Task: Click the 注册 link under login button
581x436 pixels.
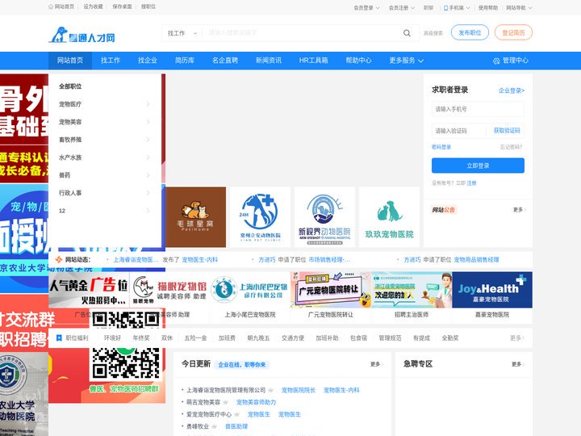Action: pos(472,183)
